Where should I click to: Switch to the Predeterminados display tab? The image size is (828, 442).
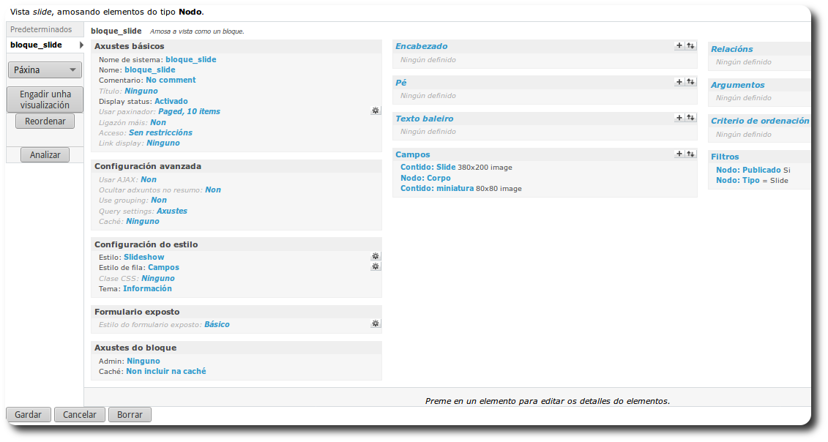(41, 29)
